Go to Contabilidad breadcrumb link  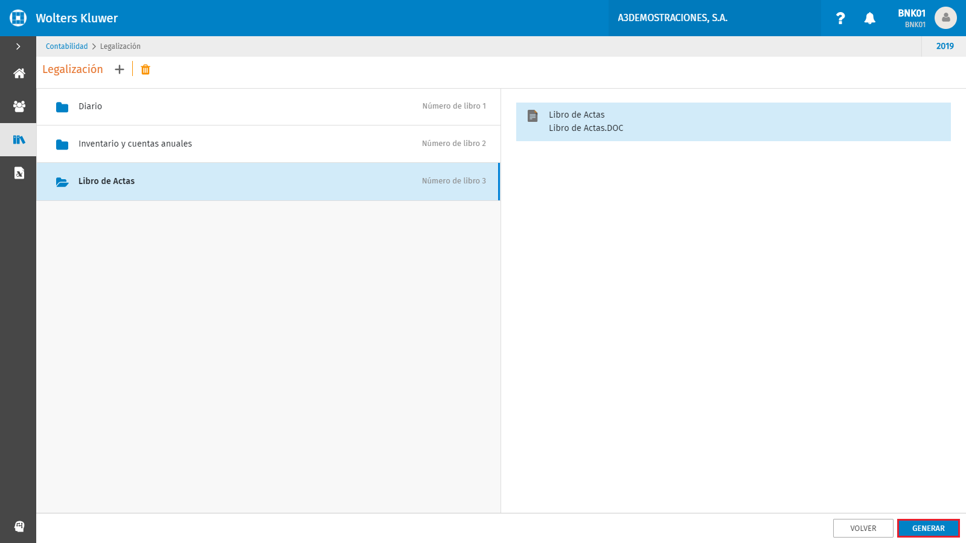point(66,46)
